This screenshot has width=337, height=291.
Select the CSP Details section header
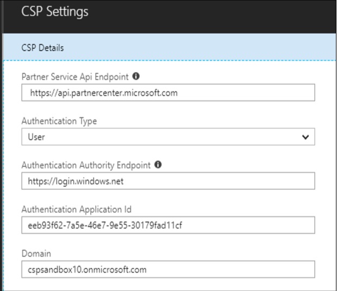pos(42,48)
